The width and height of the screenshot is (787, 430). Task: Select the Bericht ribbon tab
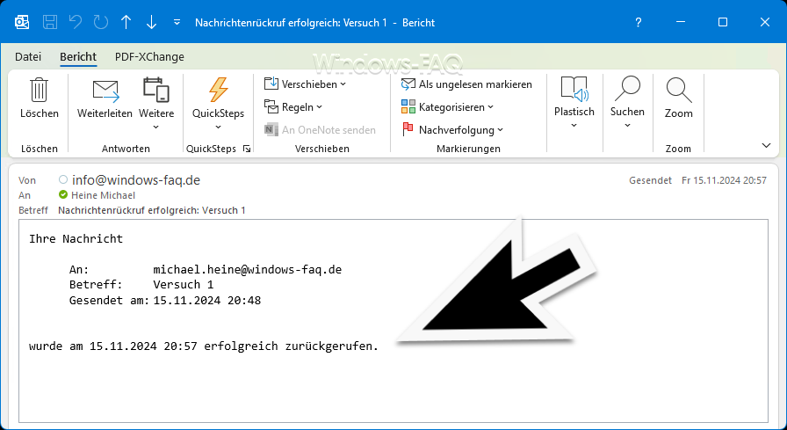tap(78, 57)
